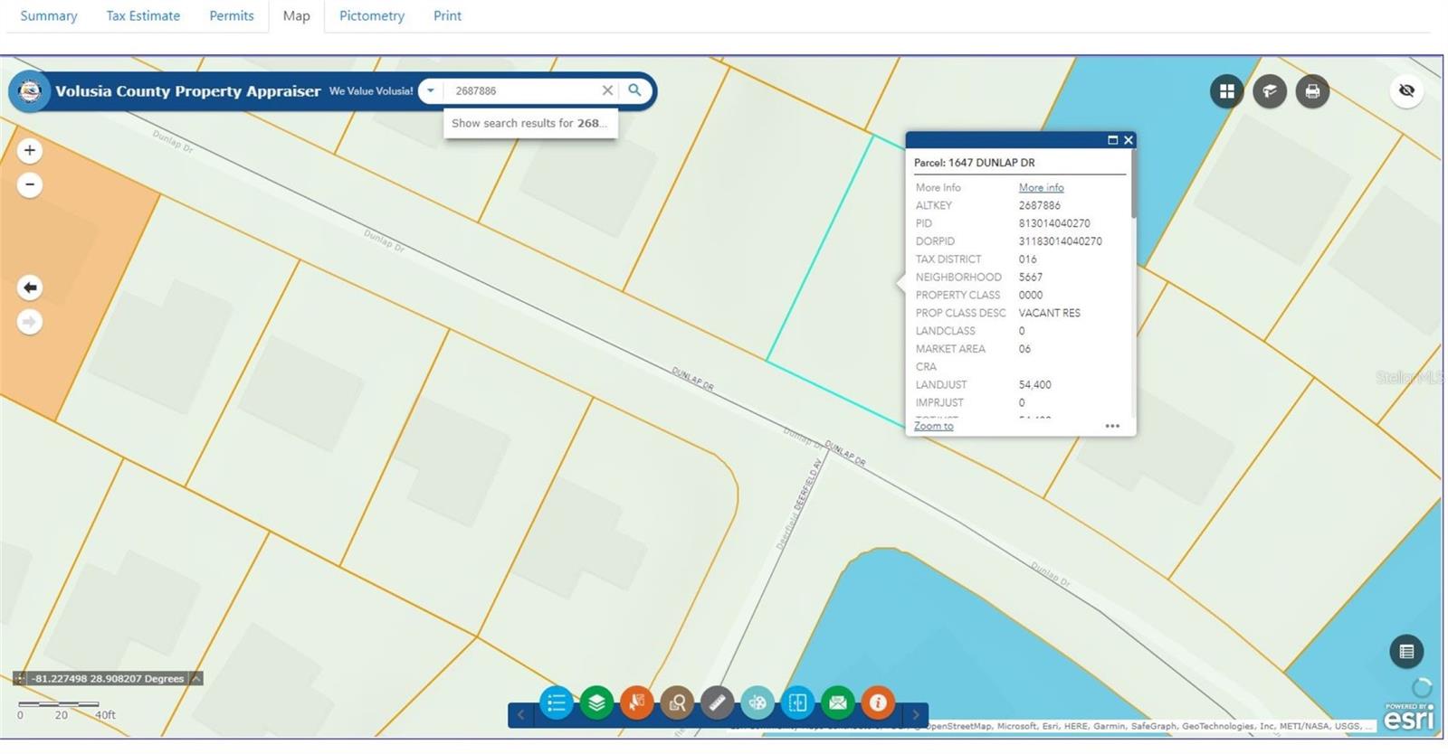The image size is (1448, 754).
Task: Switch to the Pictometry tab
Action: pyautogui.click(x=372, y=15)
